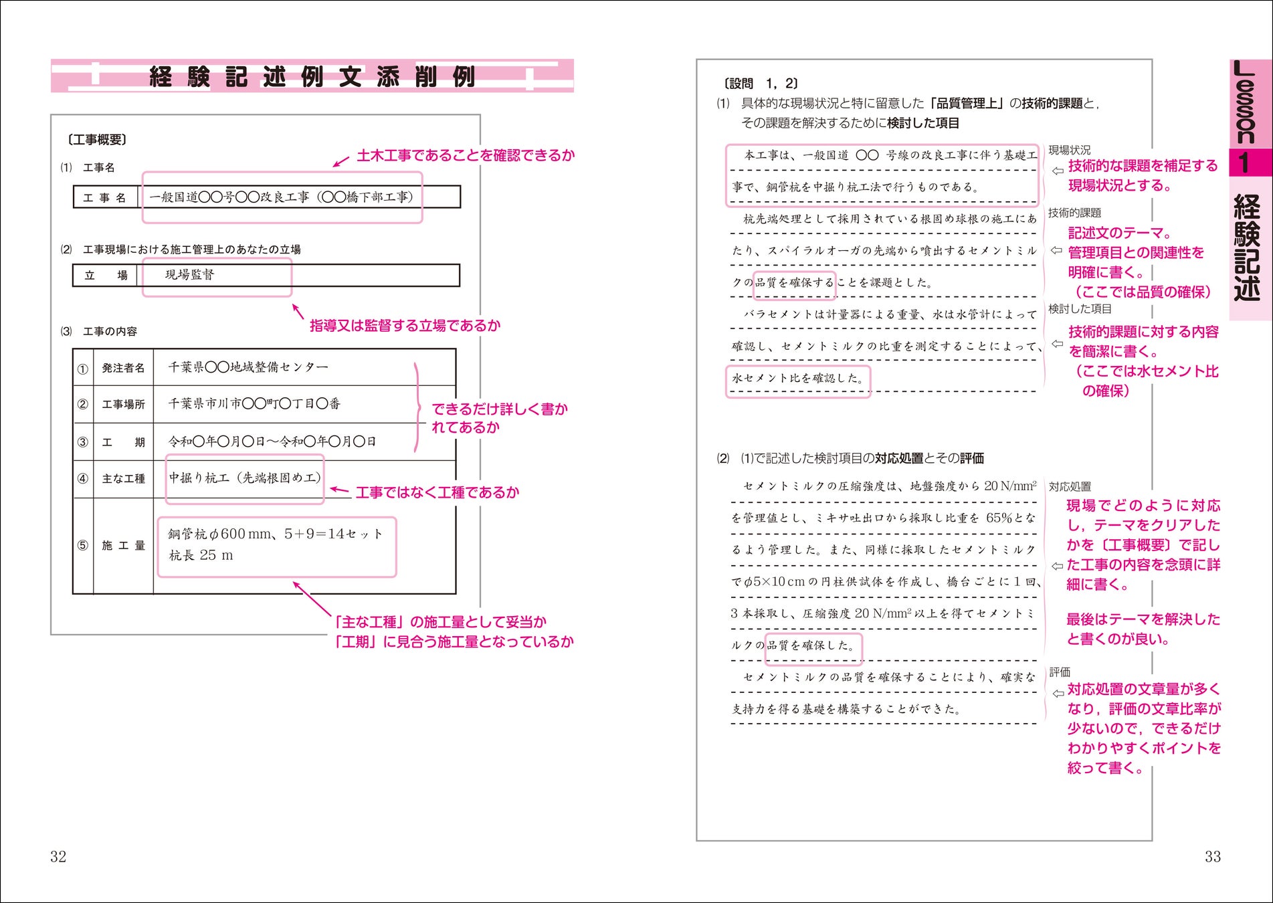Click the 立場 label cell
Viewport: 1273px width, 903px height.
point(106,275)
